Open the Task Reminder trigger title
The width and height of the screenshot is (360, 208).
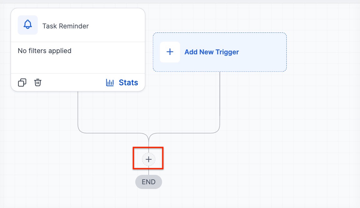[65, 26]
